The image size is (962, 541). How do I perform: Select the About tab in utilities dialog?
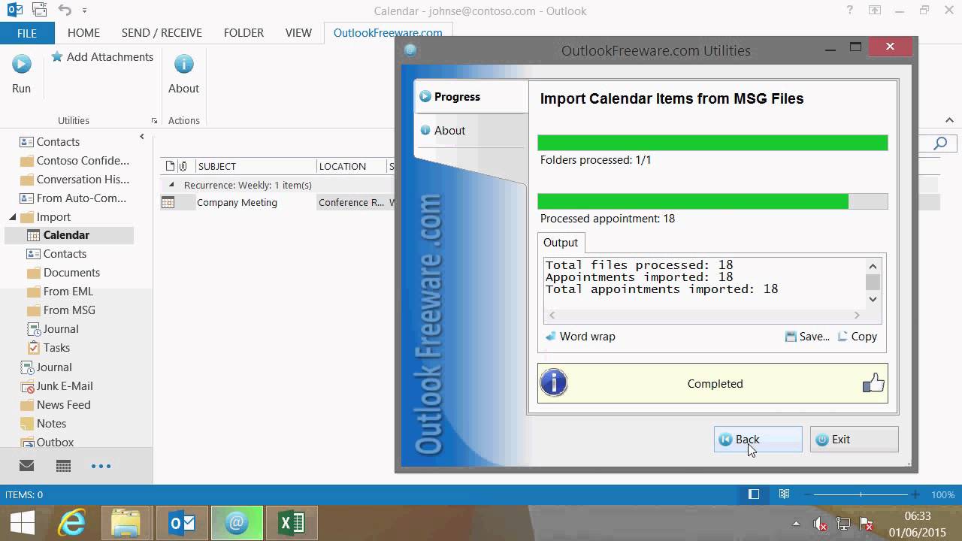coord(471,130)
